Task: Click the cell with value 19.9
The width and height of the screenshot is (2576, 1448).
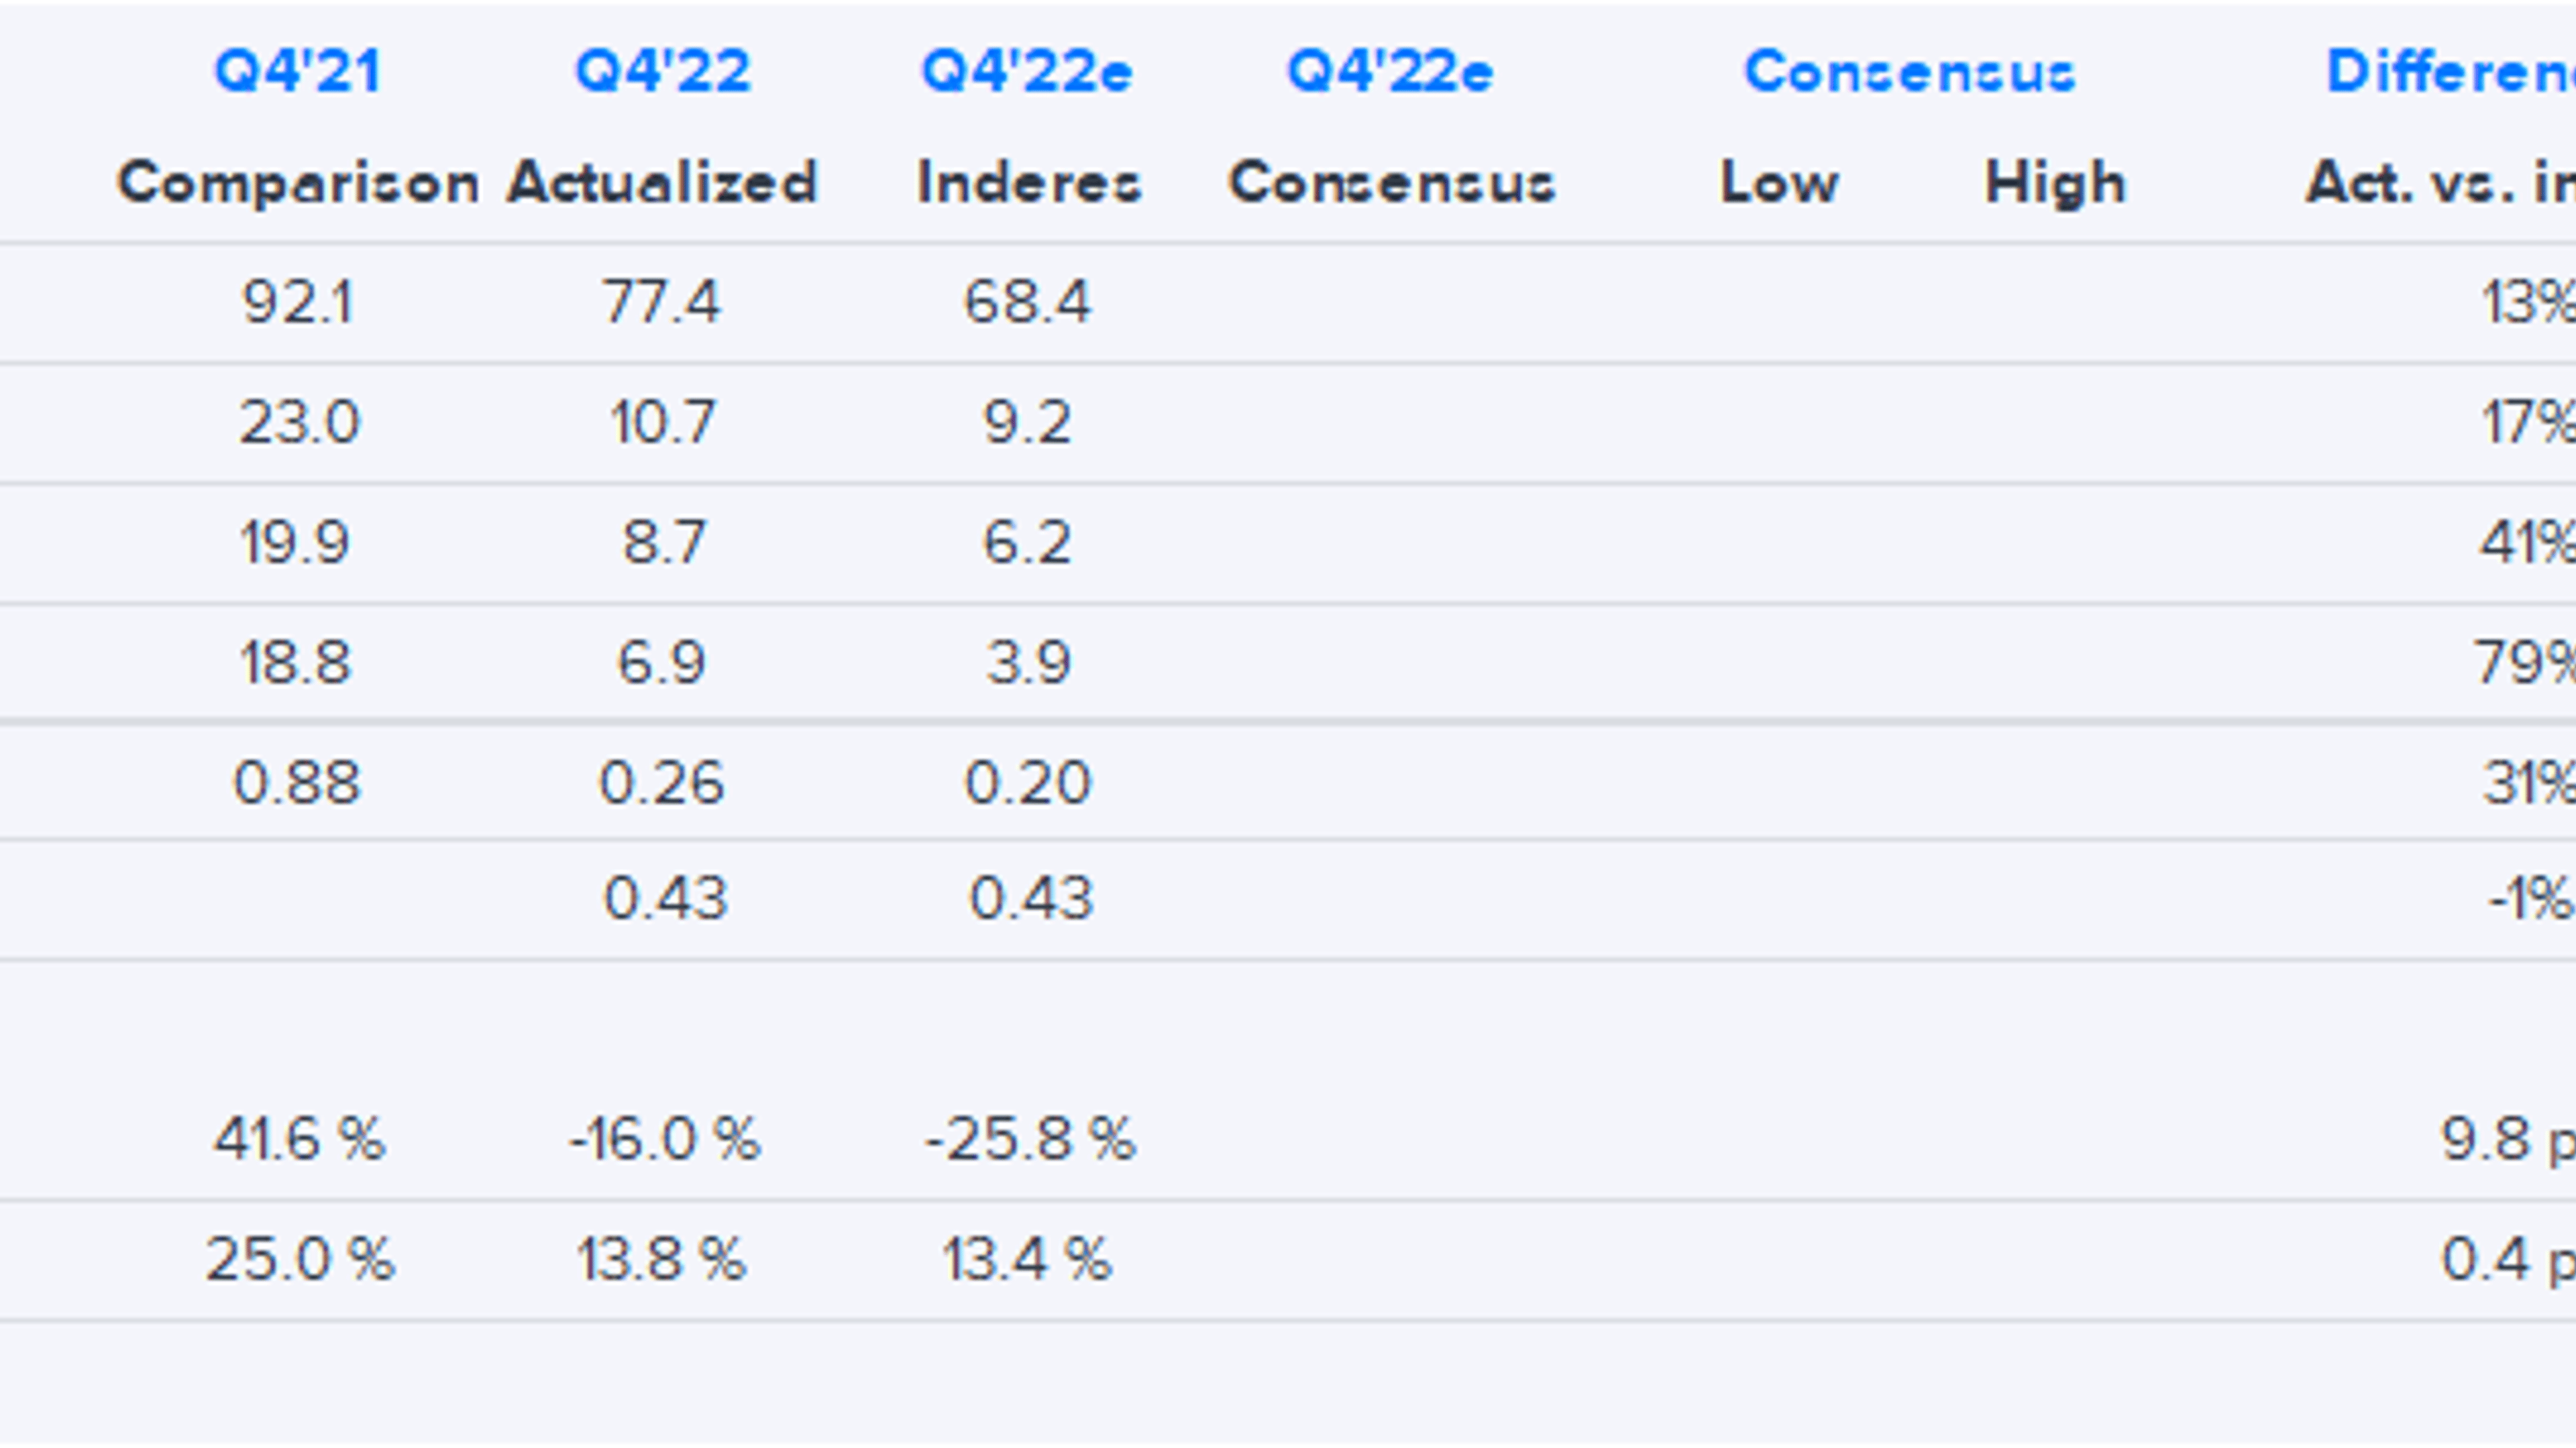Action: 295,543
